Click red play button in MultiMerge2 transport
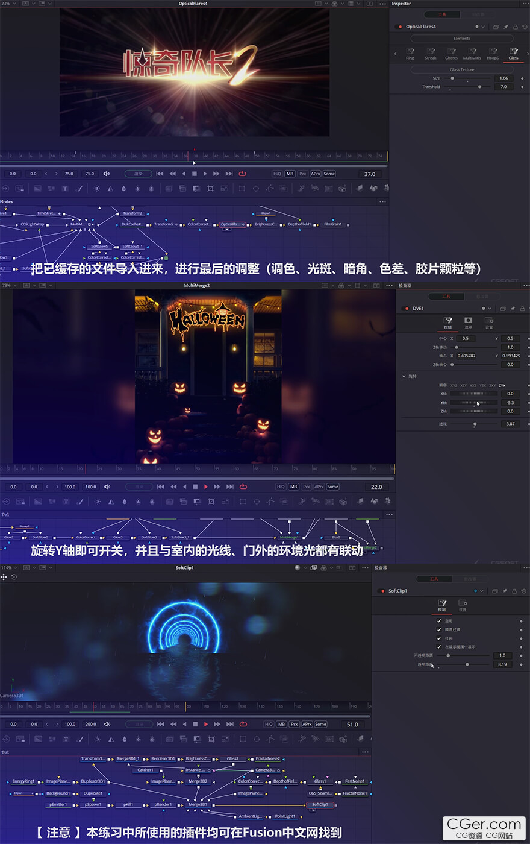Image resolution: width=530 pixels, height=844 pixels. point(206,487)
